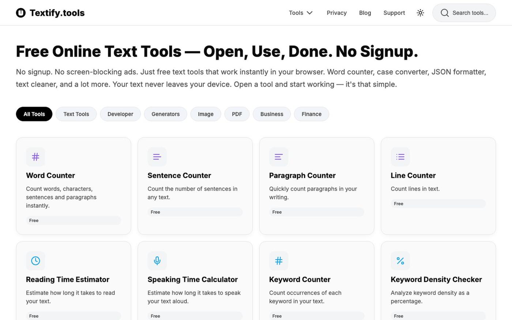Open the Blog link
The width and height of the screenshot is (512, 320).
pyautogui.click(x=365, y=13)
